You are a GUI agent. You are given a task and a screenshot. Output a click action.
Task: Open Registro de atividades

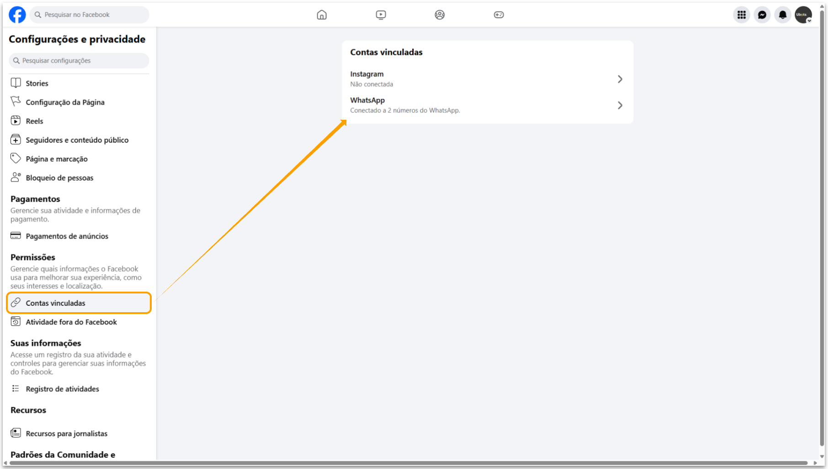coord(79,389)
